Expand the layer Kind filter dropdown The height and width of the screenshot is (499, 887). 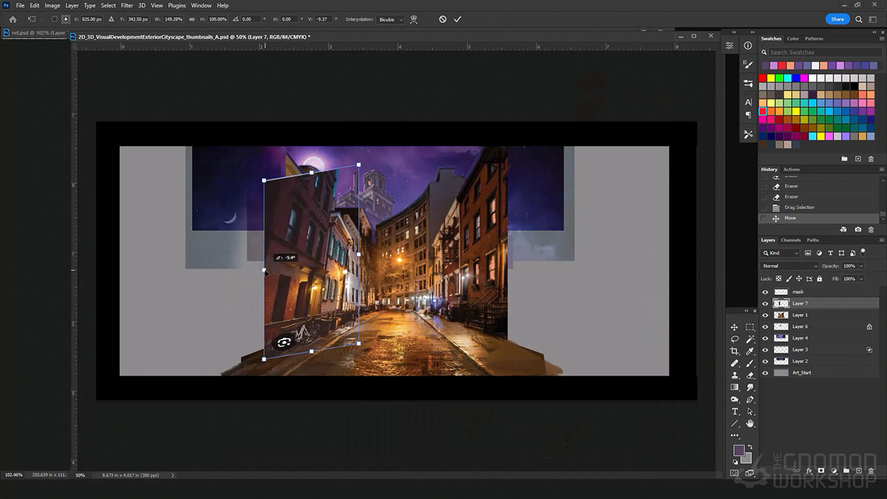pyautogui.click(x=781, y=253)
